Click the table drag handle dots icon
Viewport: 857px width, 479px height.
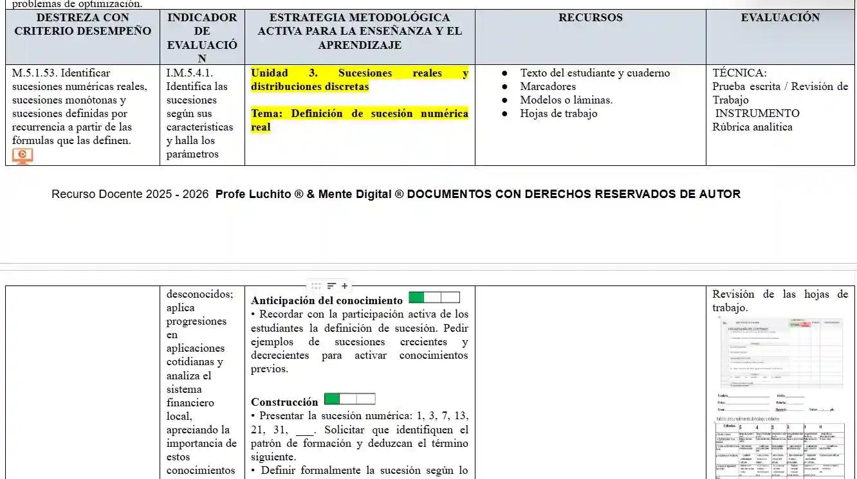click(x=316, y=286)
